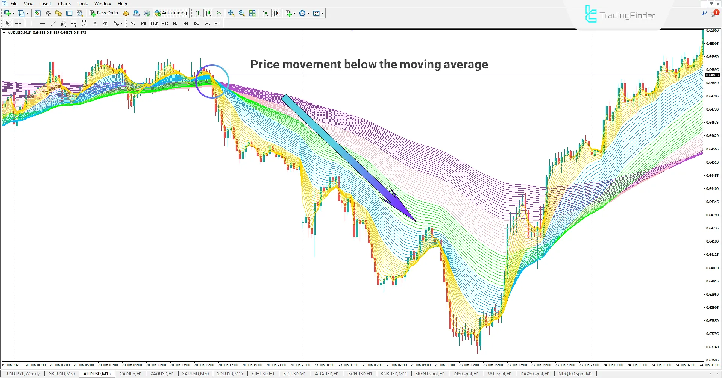Screen dimensions: 722x378
Task: Toggle AutoTrading on or off
Action: (171, 12)
